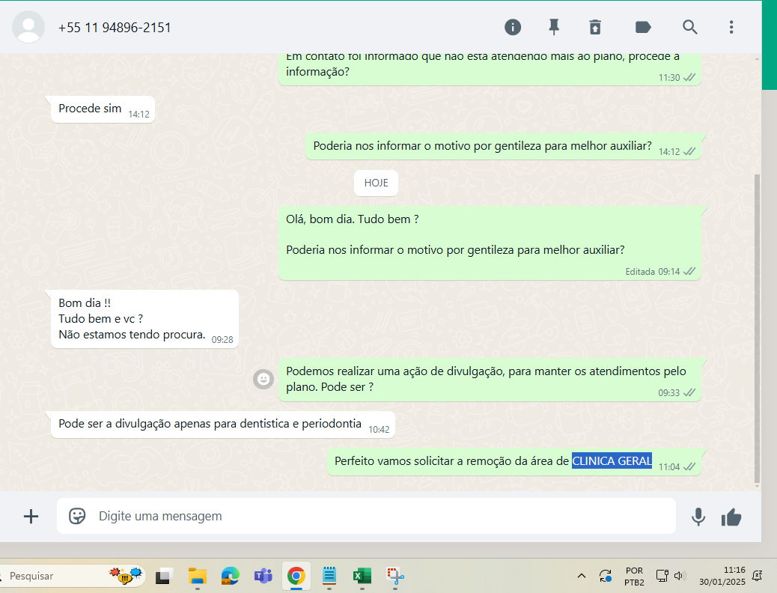The height and width of the screenshot is (593, 777).
Task: Open network status tray icon
Action: coord(662,576)
